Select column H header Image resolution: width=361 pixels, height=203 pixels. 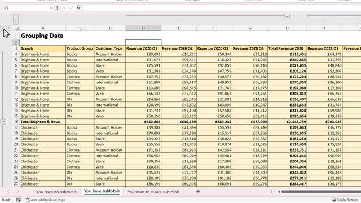tap(287, 28)
